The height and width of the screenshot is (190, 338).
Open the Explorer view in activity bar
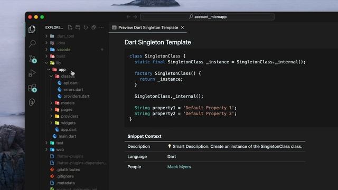32,29
